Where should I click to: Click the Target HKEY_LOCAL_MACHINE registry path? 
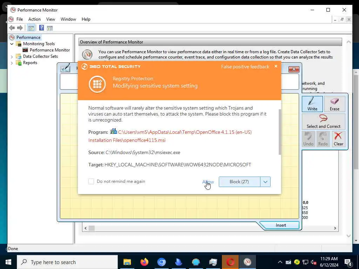(178, 165)
